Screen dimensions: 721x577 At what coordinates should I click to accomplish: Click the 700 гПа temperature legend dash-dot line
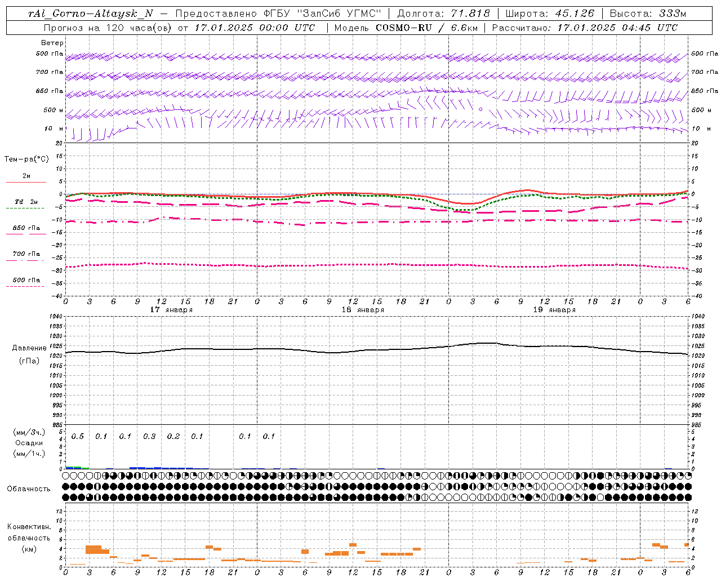click(25, 260)
